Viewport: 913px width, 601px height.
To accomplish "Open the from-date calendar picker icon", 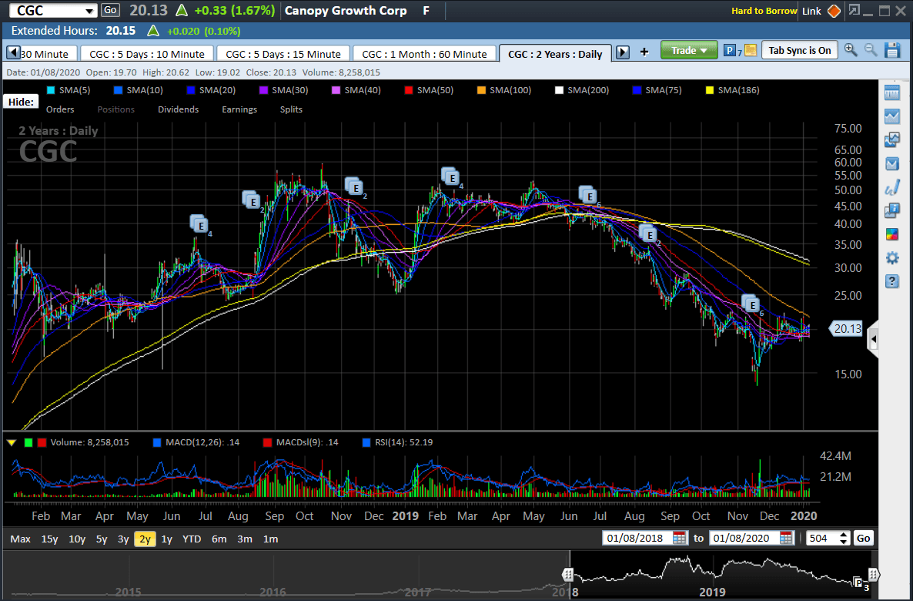I will 680,538.
